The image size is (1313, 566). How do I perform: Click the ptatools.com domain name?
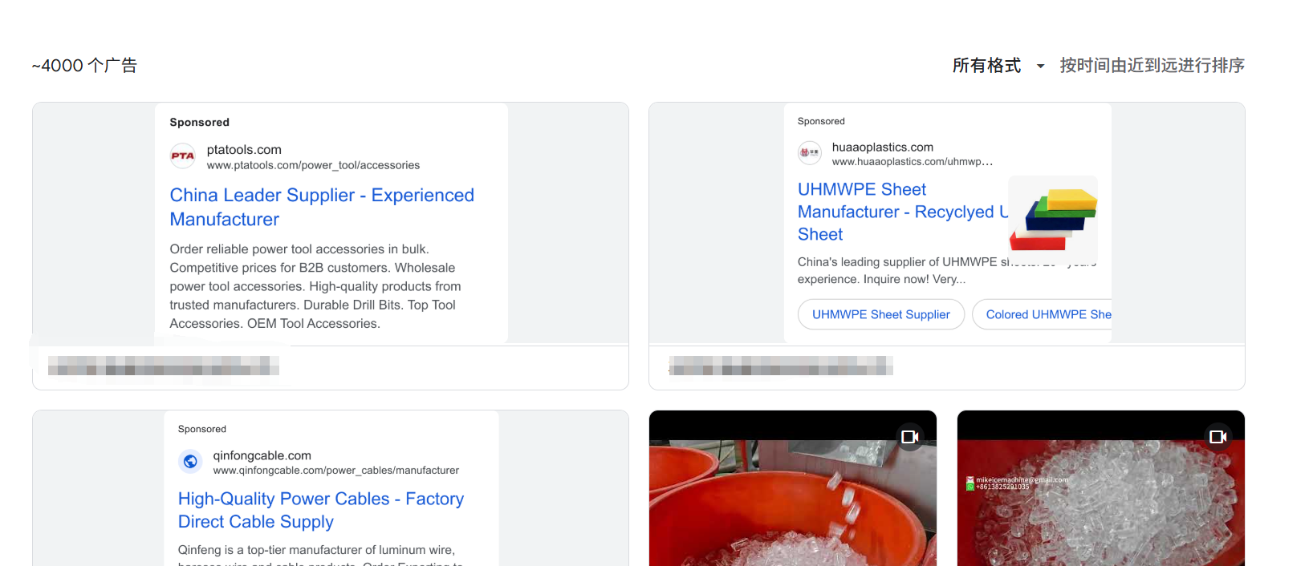point(244,150)
